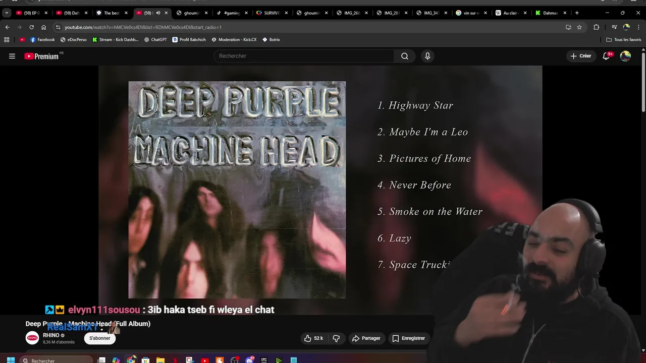Click the Windows taskbar Rechercher search box
646x363 pixels.
point(57,360)
